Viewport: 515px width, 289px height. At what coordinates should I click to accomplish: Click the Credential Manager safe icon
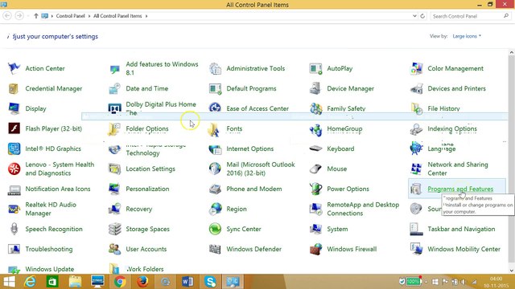[14, 88]
